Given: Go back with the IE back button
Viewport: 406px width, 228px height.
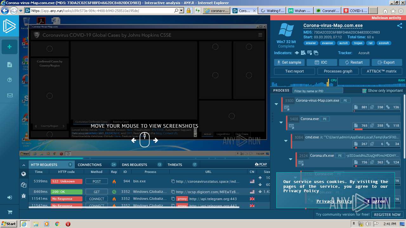Looking at the screenshot, I should pyautogui.click(x=5, y=10).
